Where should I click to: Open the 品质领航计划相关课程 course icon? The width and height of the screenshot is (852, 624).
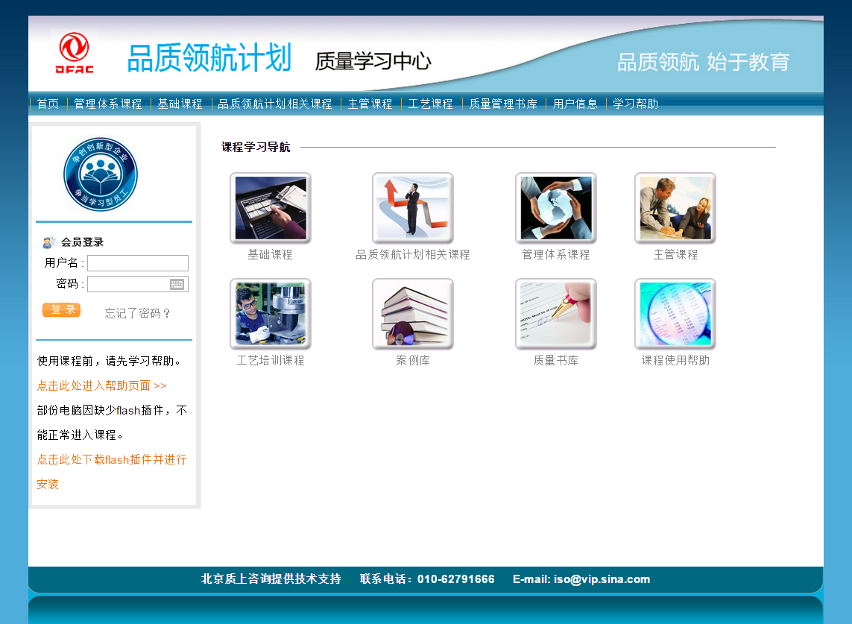(x=412, y=208)
